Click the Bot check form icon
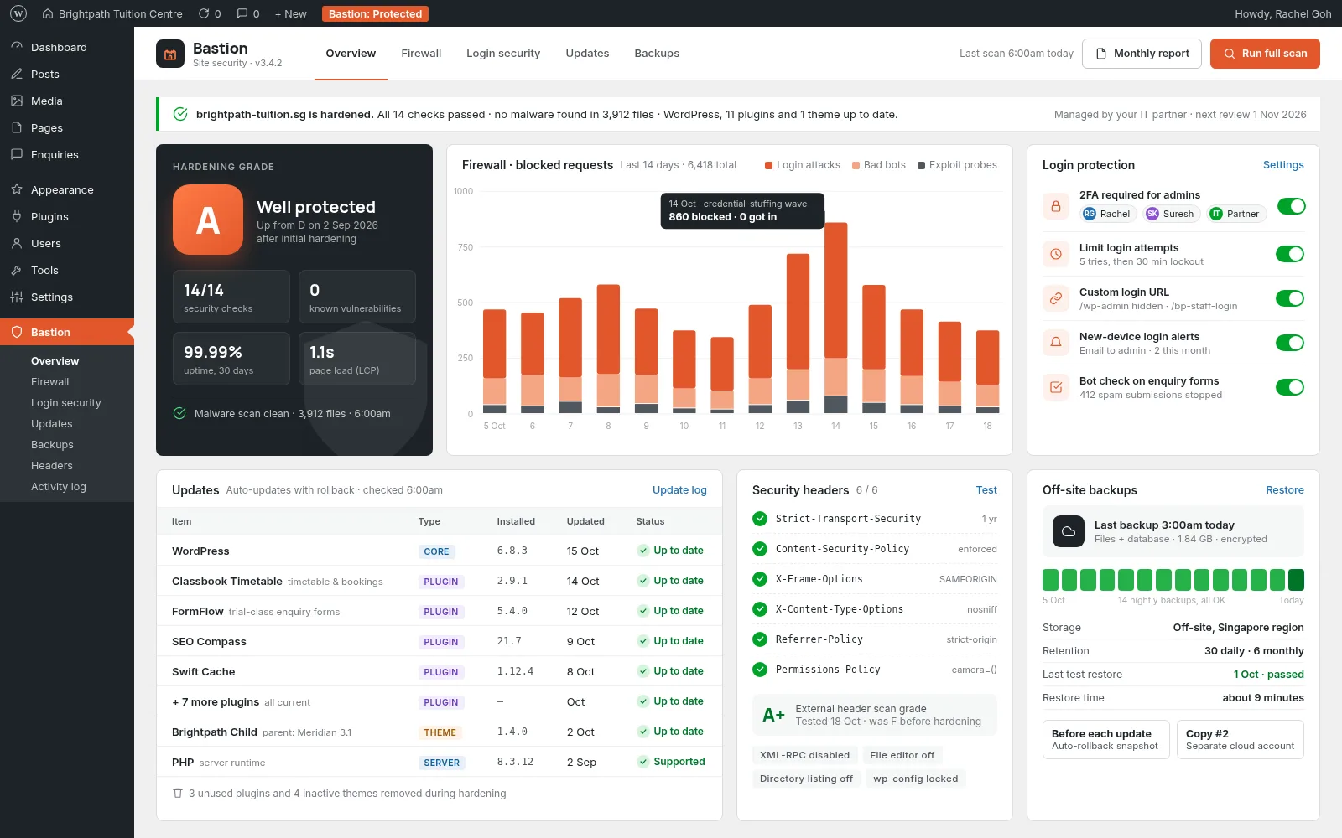1342x838 pixels. 1056,387
